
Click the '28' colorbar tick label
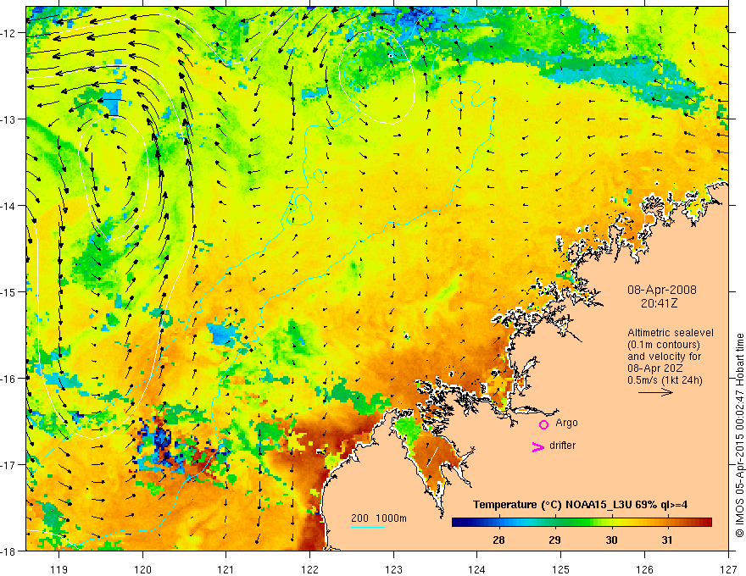498,540
